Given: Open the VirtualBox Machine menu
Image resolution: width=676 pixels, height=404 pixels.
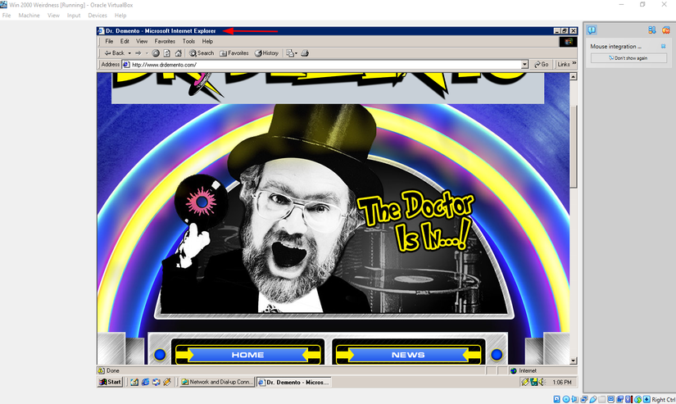Looking at the screenshot, I should (x=29, y=15).
